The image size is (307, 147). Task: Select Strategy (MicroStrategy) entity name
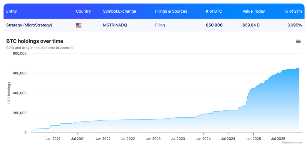pyautogui.click(x=29, y=25)
